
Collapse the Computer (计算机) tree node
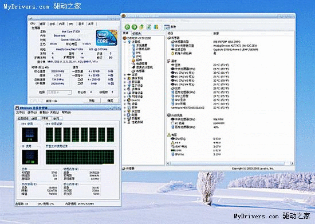point(125,42)
